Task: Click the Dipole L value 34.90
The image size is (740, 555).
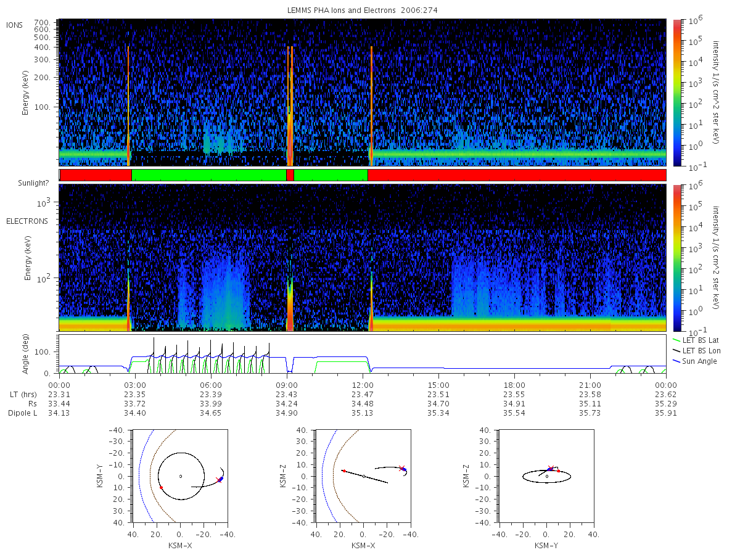Action: [287, 413]
